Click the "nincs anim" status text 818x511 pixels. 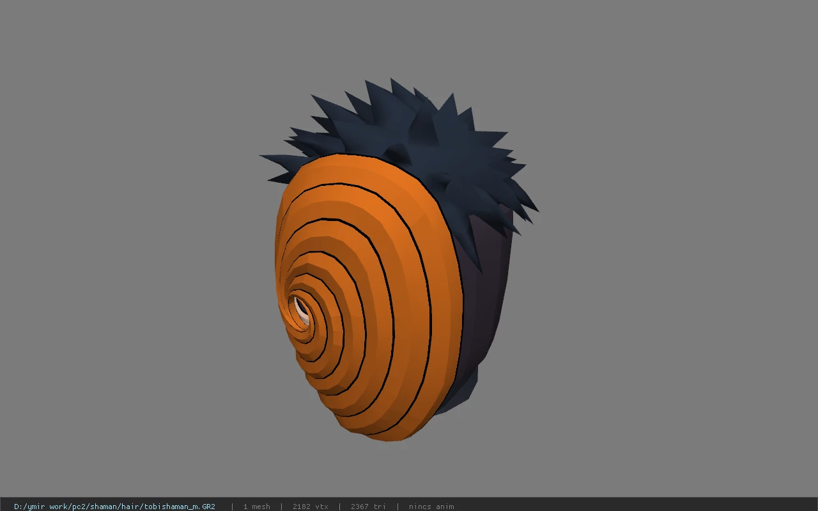(x=431, y=507)
